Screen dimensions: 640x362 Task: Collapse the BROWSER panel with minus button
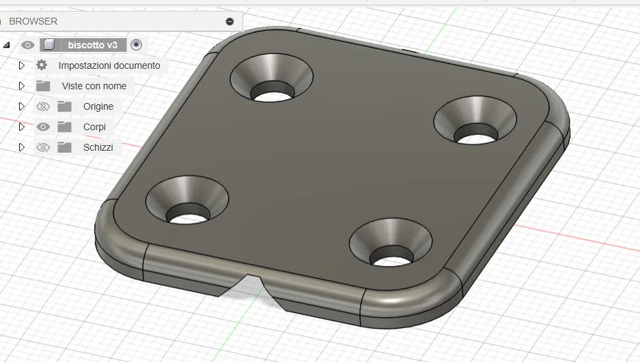click(229, 21)
